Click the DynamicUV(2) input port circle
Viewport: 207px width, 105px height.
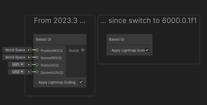(x=37, y=72)
